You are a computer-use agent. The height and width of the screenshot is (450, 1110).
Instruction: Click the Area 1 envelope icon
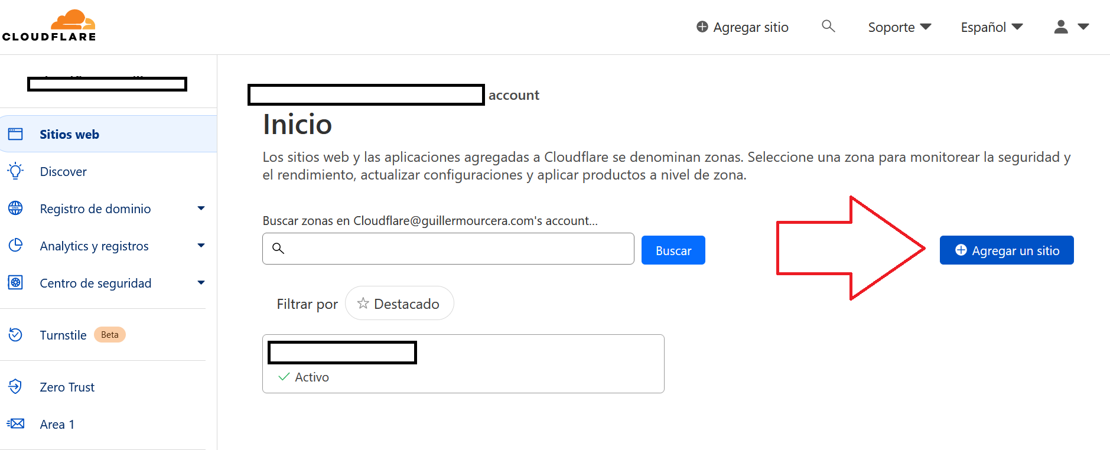pos(15,423)
